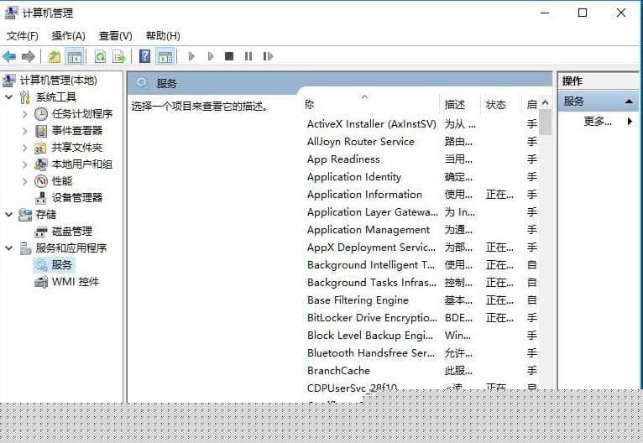The width and height of the screenshot is (643, 443).
Task: Click the Stop Service square icon
Action: point(229,56)
